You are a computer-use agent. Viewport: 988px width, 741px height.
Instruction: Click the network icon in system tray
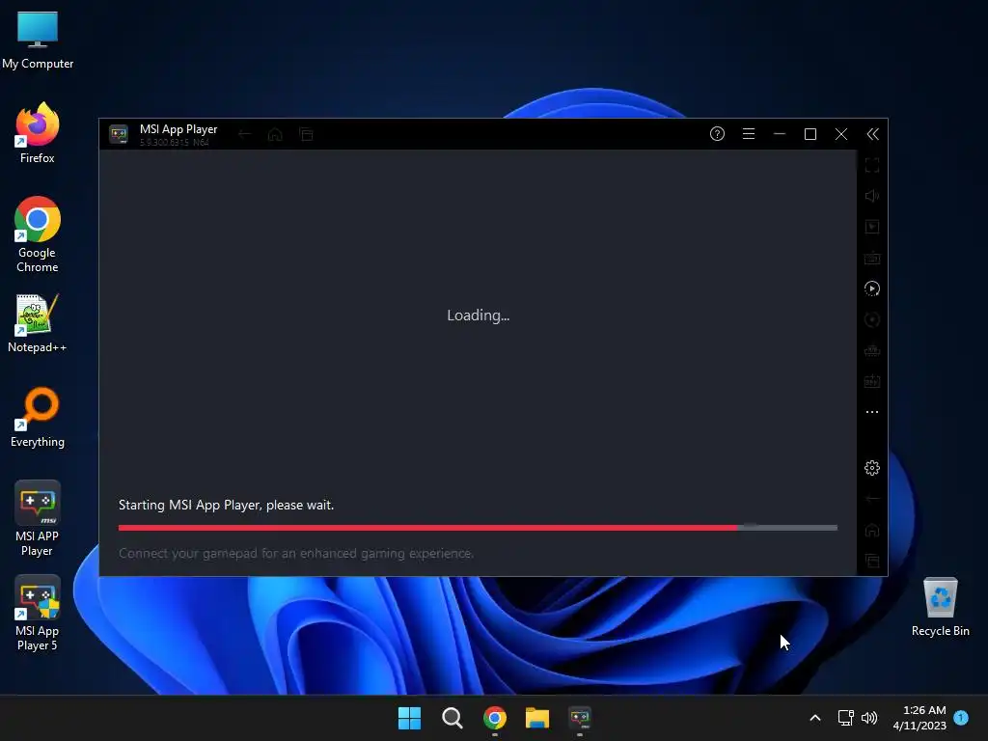[845, 718]
